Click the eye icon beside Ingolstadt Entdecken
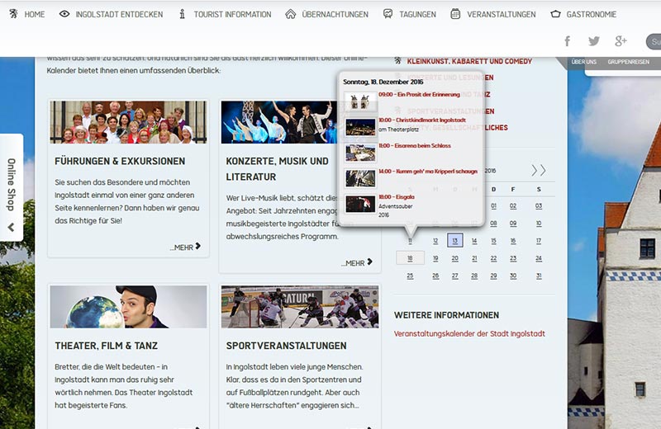The width and height of the screenshot is (661, 429). click(x=64, y=14)
